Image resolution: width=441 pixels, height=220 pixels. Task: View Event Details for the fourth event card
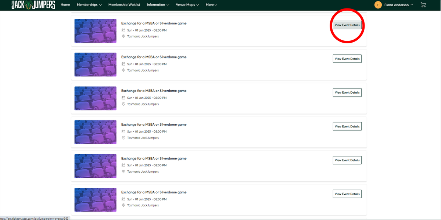pos(347,126)
